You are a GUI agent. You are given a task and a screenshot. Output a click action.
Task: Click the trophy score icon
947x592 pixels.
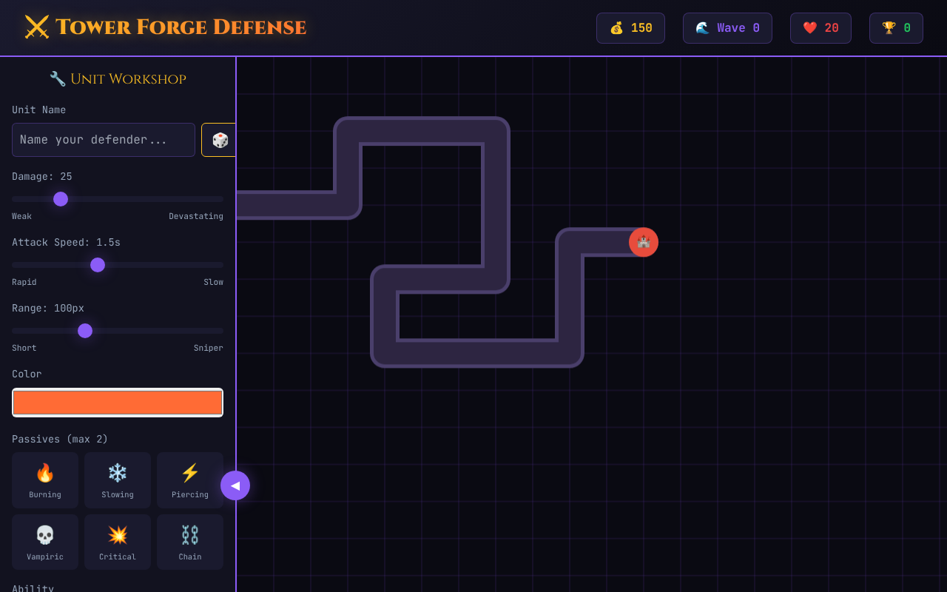click(x=889, y=27)
